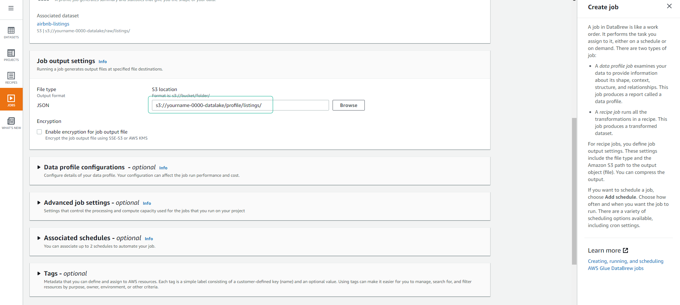The height and width of the screenshot is (305, 680).
Task: Click Browse for S3 location
Action: [348, 105]
